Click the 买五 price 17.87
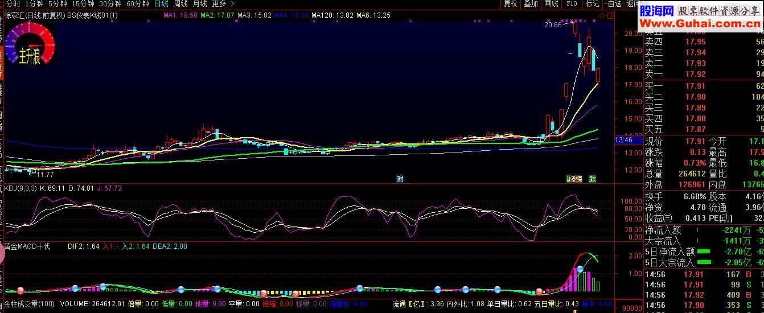Screen dimensions: 764x313 [695, 129]
